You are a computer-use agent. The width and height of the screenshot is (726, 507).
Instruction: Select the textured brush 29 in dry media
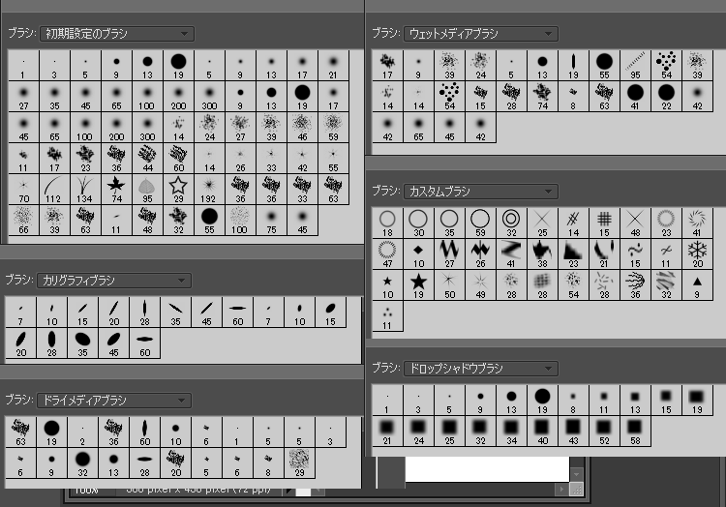pos(299,463)
